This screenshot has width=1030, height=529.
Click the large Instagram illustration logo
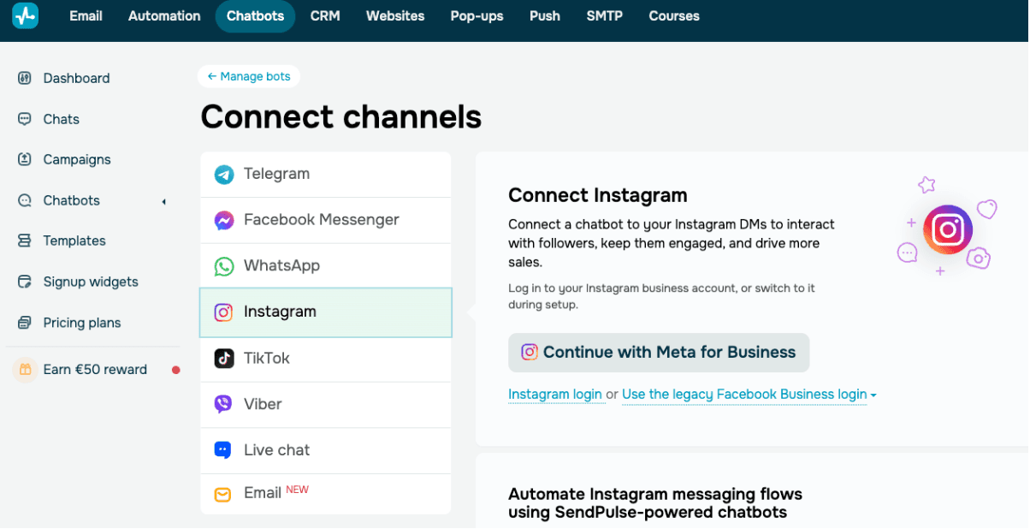pos(948,229)
